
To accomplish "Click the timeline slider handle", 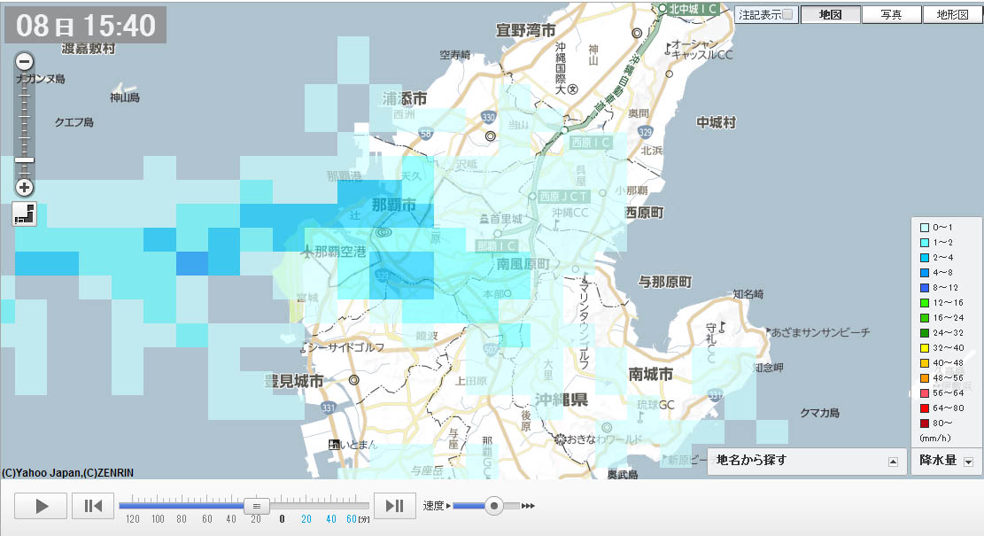I will [256, 506].
